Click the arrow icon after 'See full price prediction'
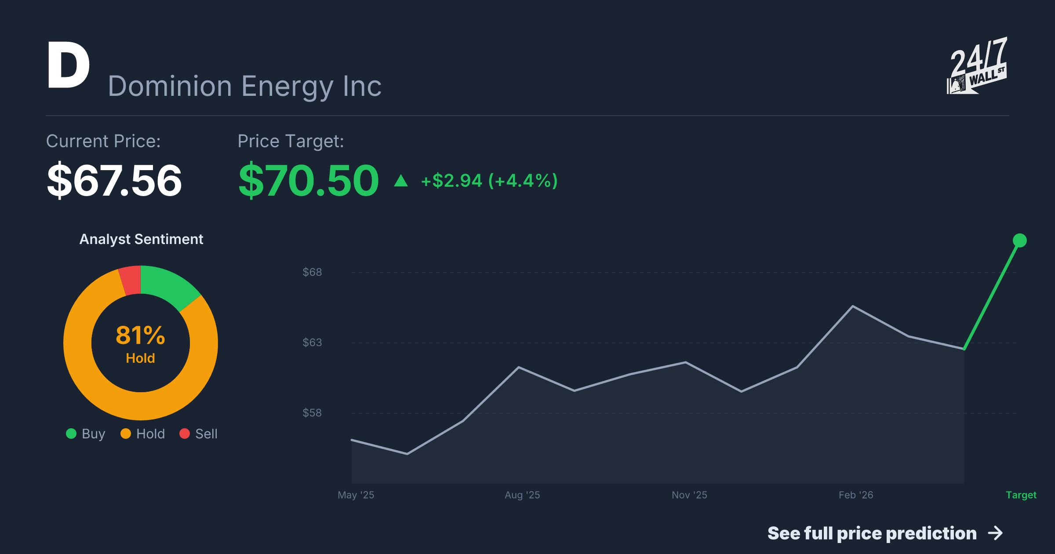The width and height of the screenshot is (1055, 554). click(x=996, y=533)
